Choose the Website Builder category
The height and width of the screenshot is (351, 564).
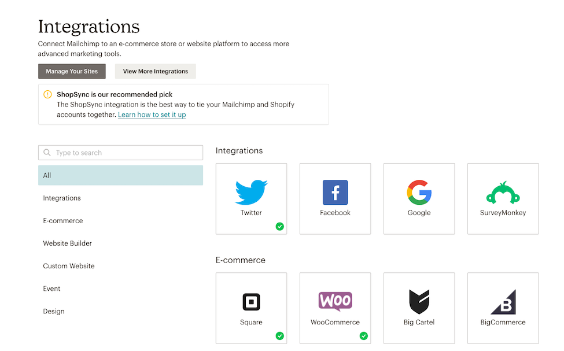(x=67, y=243)
